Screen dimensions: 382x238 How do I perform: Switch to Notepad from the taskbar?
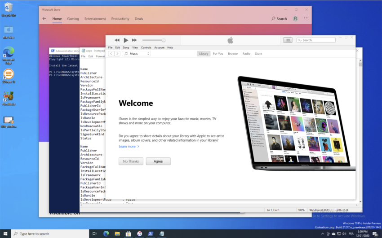click(x=162, y=234)
